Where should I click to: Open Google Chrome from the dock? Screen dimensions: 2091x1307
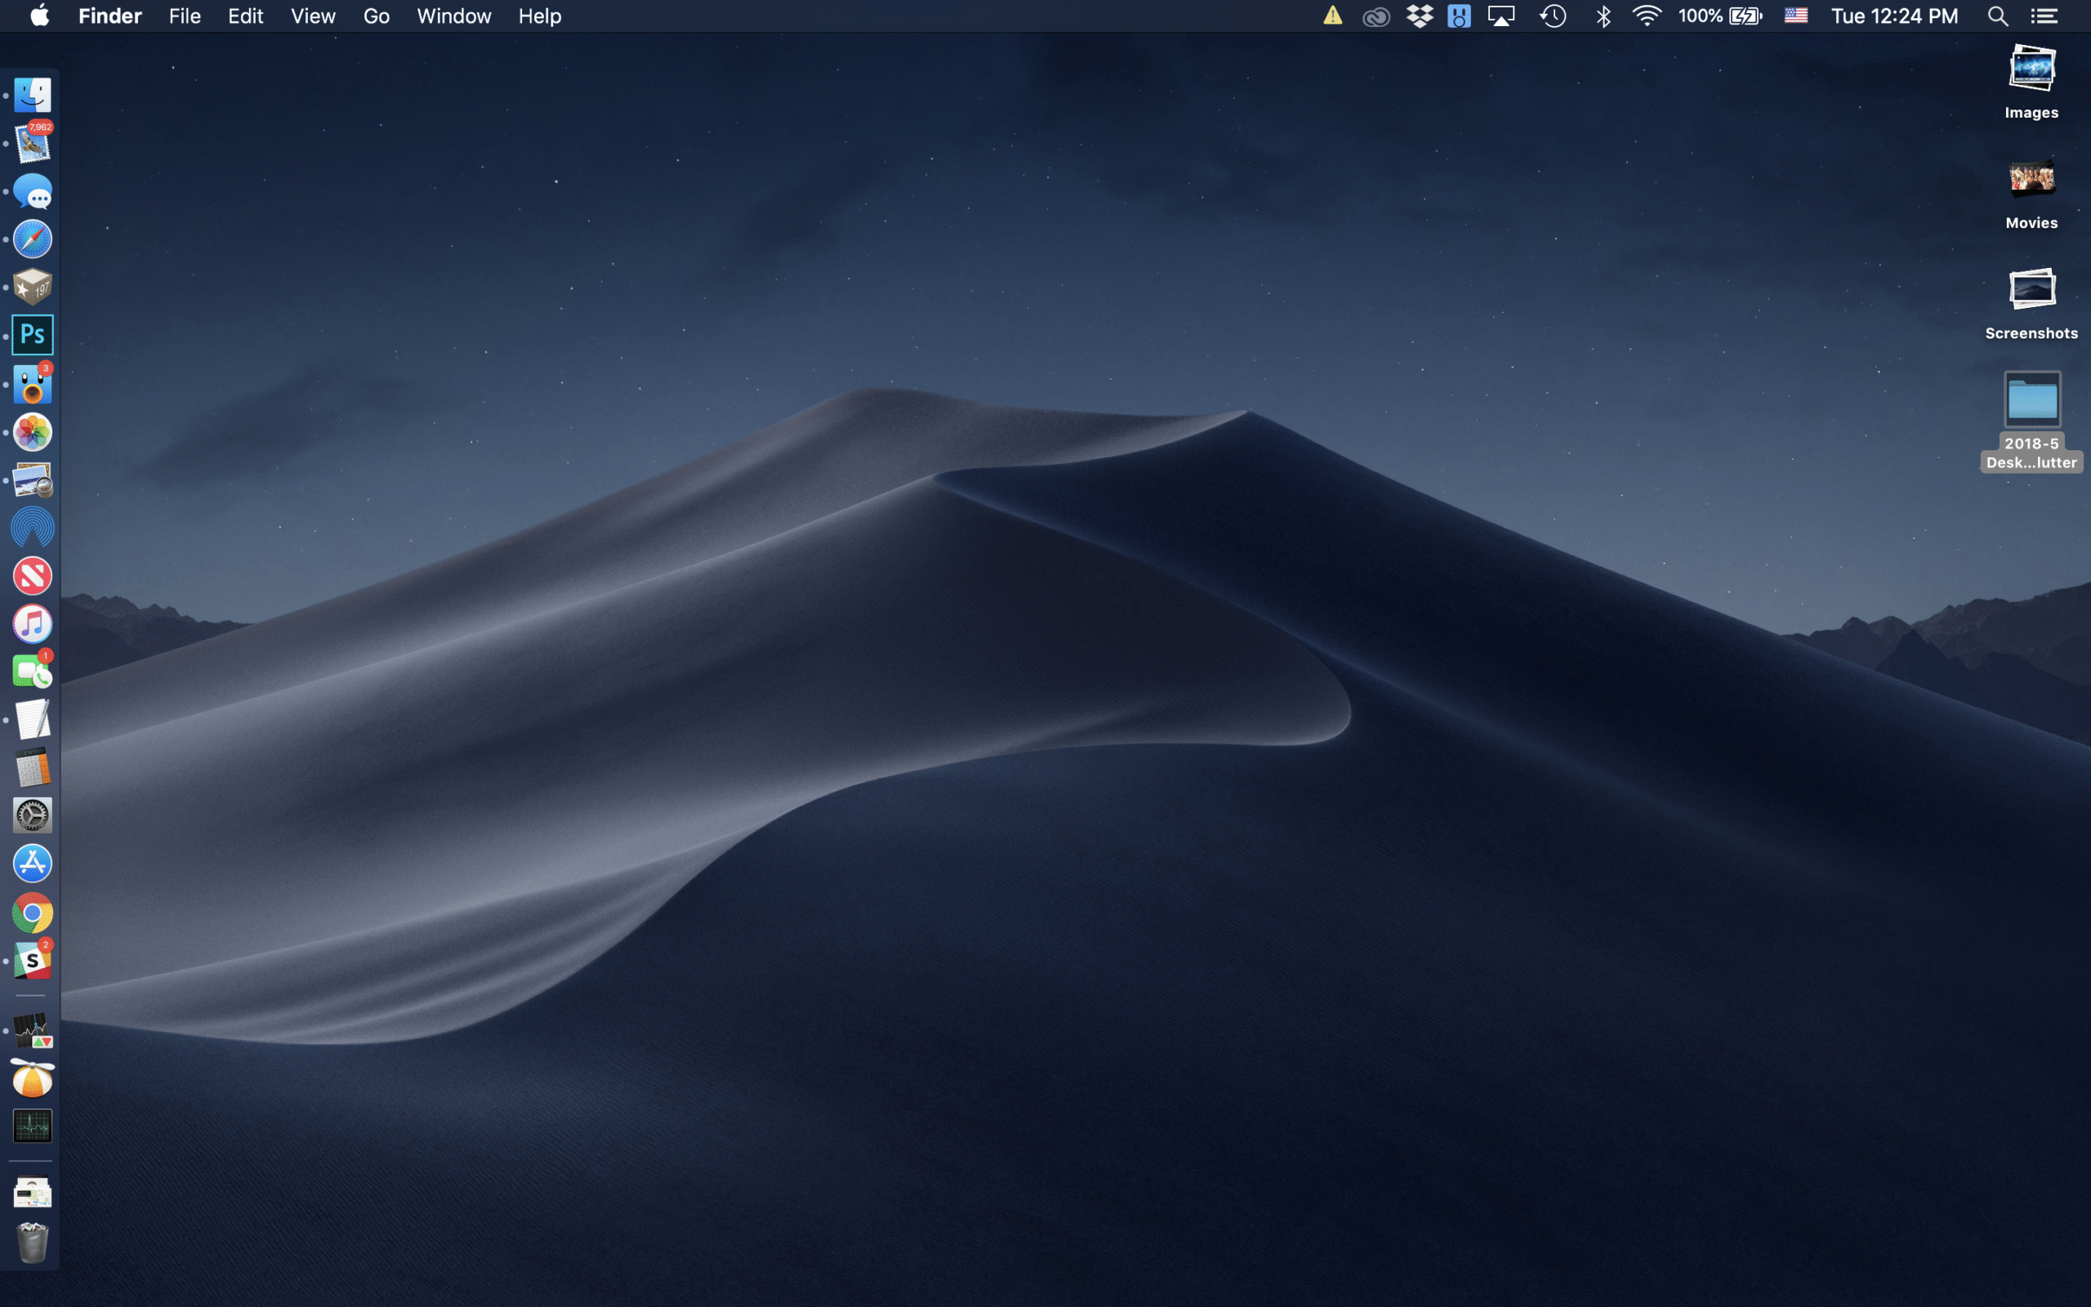click(33, 912)
